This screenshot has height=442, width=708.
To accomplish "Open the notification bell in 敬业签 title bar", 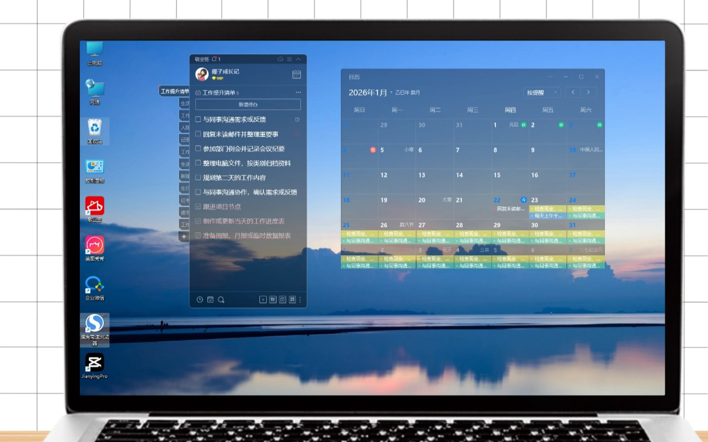I will point(215,59).
